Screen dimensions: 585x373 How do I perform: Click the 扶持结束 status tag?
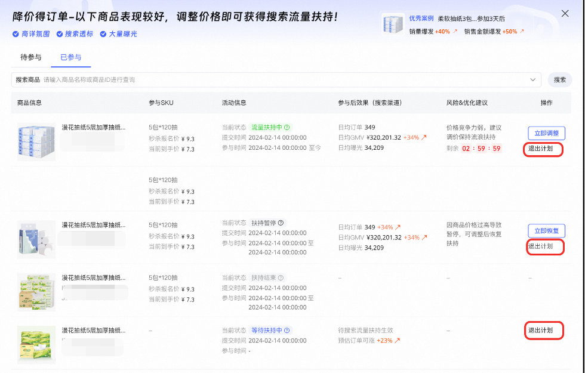point(267,278)
